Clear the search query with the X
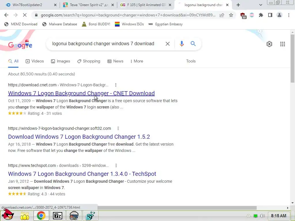 167,44
